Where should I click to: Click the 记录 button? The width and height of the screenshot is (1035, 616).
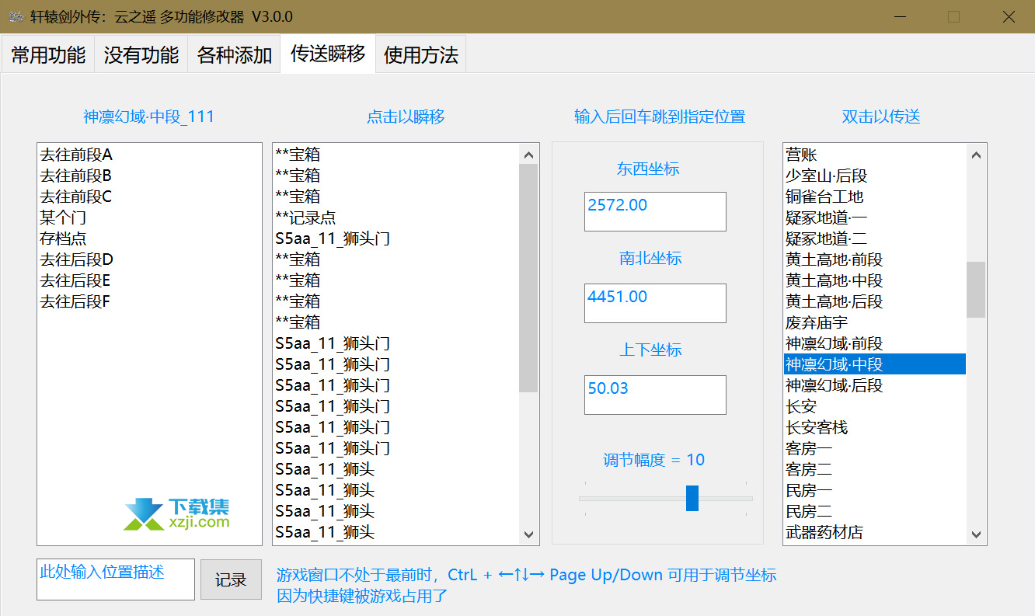tap(231, 579)
